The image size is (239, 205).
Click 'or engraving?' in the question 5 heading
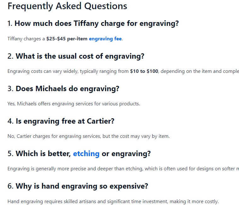pos(126,154)
